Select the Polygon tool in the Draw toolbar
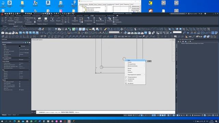The image size is (219, 123). coord(13,29)
